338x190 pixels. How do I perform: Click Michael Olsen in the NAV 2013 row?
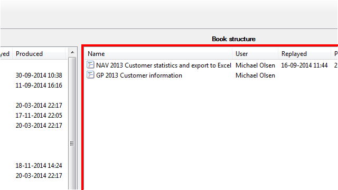(x=255, y=65)
